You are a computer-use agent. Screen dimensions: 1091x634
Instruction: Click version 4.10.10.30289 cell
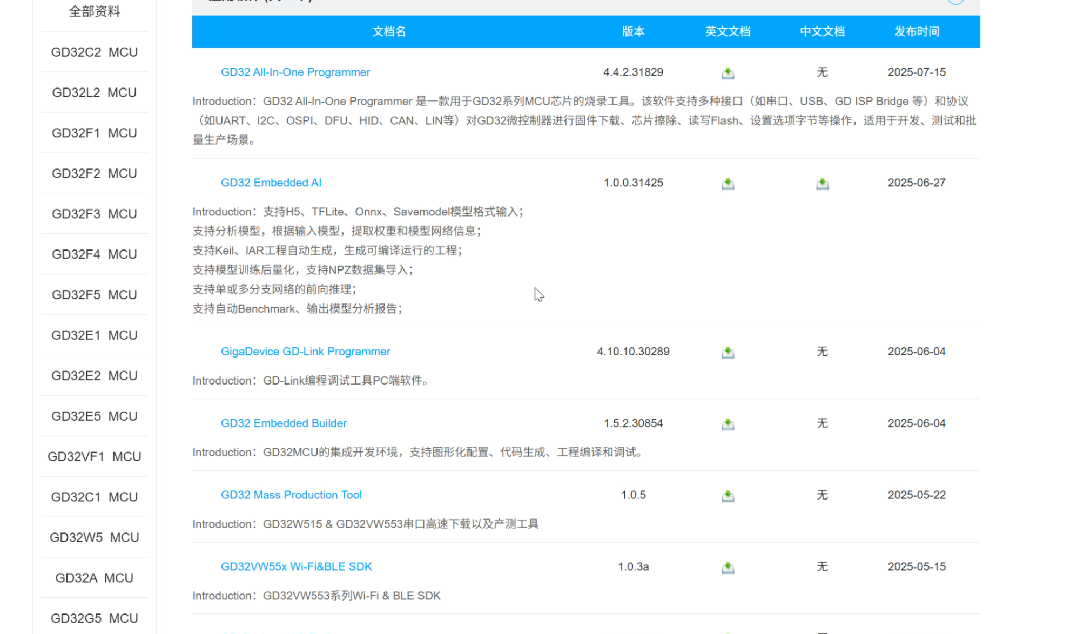633,352
